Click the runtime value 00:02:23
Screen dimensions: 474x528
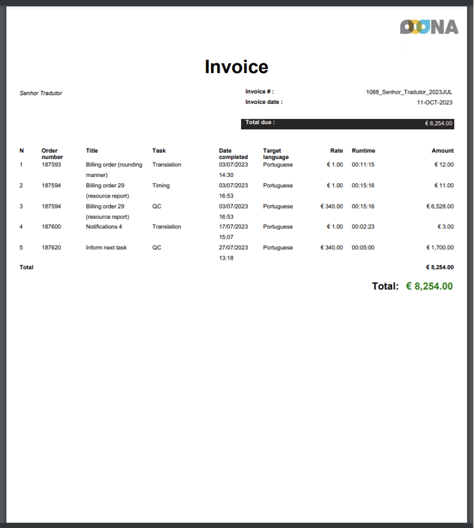tap(362, 226)
